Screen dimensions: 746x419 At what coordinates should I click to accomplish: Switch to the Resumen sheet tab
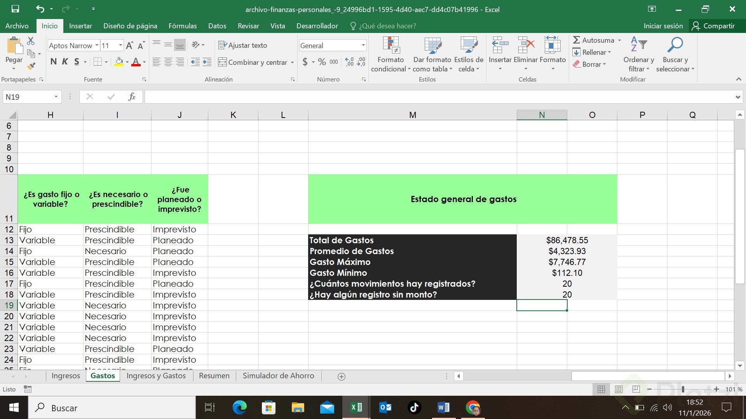click(214, 376)
